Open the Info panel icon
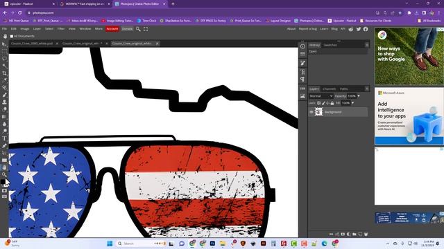The width and height of the screenshot is (444, 249). (302, 46)
